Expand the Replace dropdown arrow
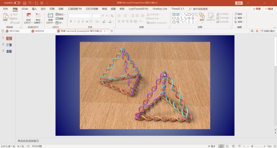 click(x=244, y=18)
